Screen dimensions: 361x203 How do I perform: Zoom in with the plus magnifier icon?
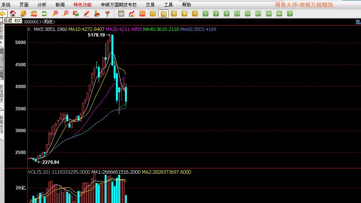[55, 14]
